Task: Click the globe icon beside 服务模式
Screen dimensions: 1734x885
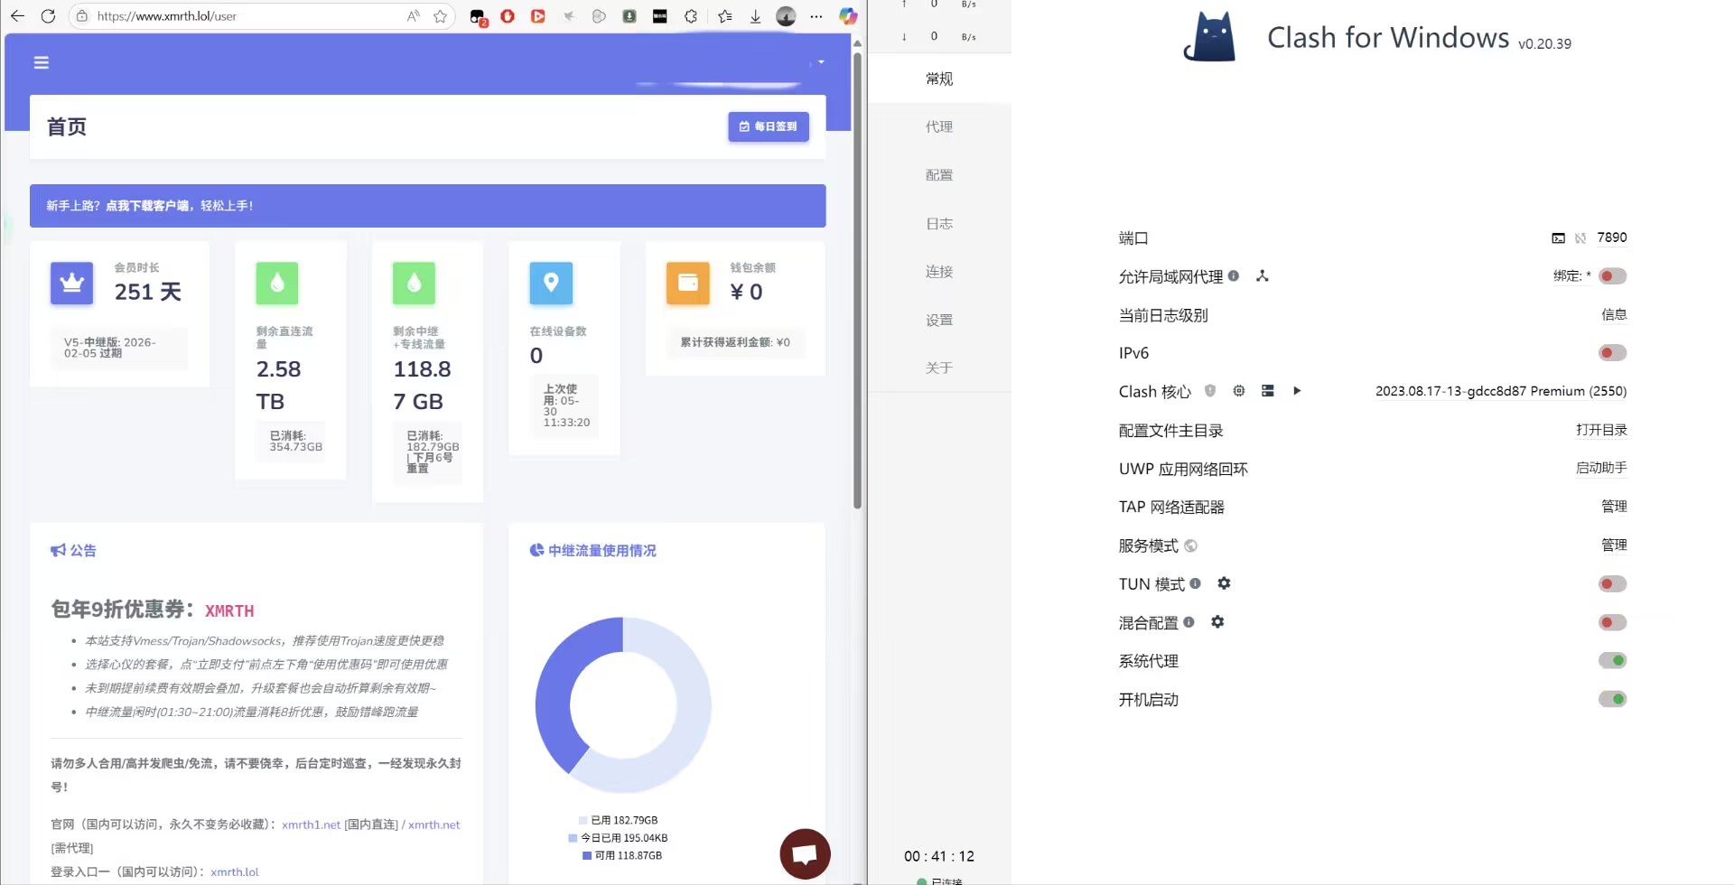Action: click(x=1190, y=545)
